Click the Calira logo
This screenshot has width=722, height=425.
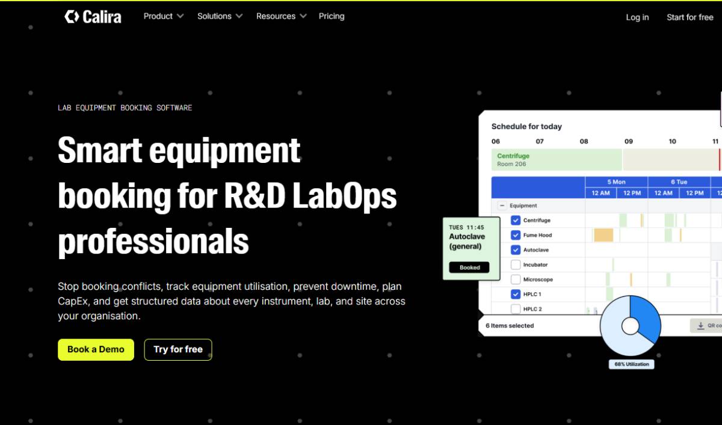pos(93,16)
